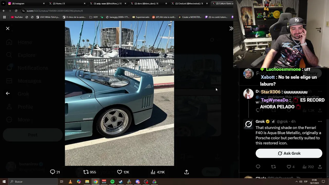Open replies on the photo (21 comments)
This screenshot has width=329, height=185.
55,172
